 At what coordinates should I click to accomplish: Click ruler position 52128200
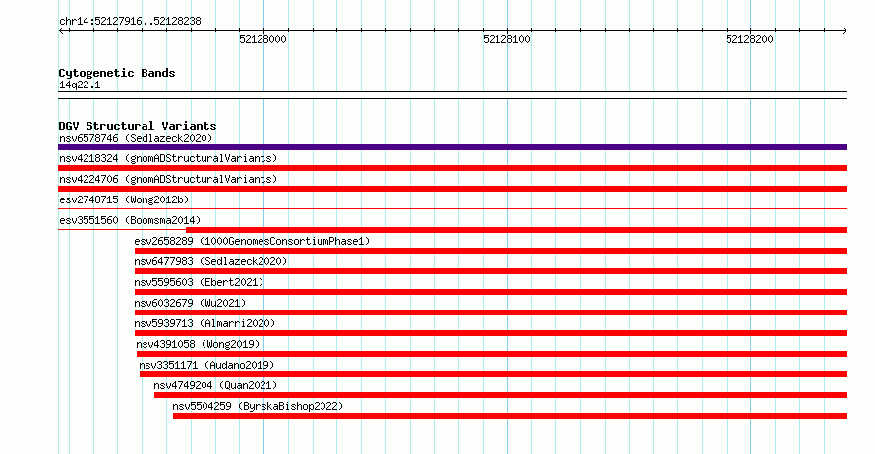[749, 39]
